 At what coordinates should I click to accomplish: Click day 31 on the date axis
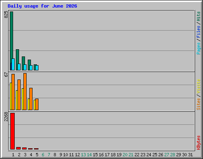point(190,155)
